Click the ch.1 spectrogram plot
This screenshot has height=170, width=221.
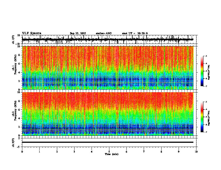pos(108,68)
